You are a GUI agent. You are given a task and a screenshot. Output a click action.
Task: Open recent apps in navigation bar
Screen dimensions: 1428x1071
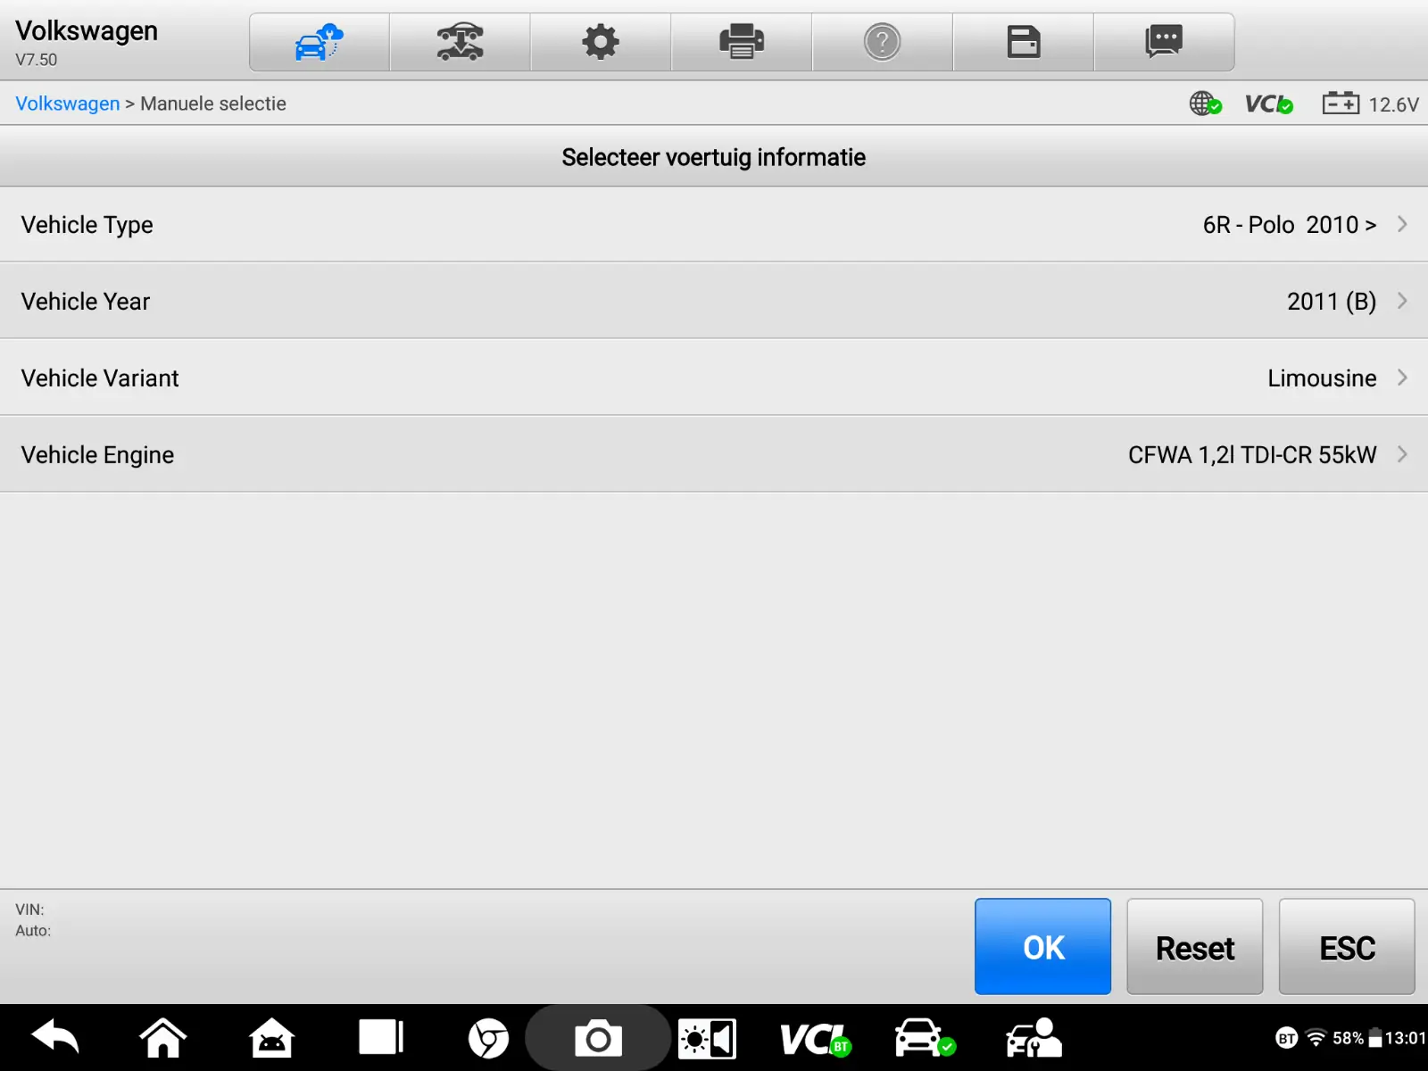coord(381,1038)
